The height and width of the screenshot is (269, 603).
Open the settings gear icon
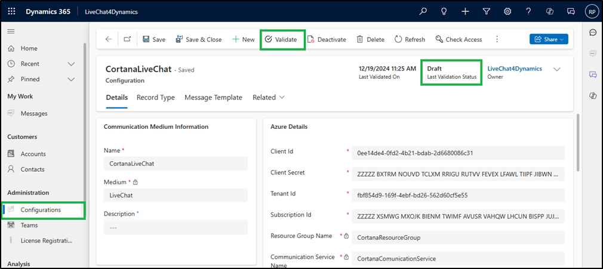pyautogui.click(x=507, y=11)
